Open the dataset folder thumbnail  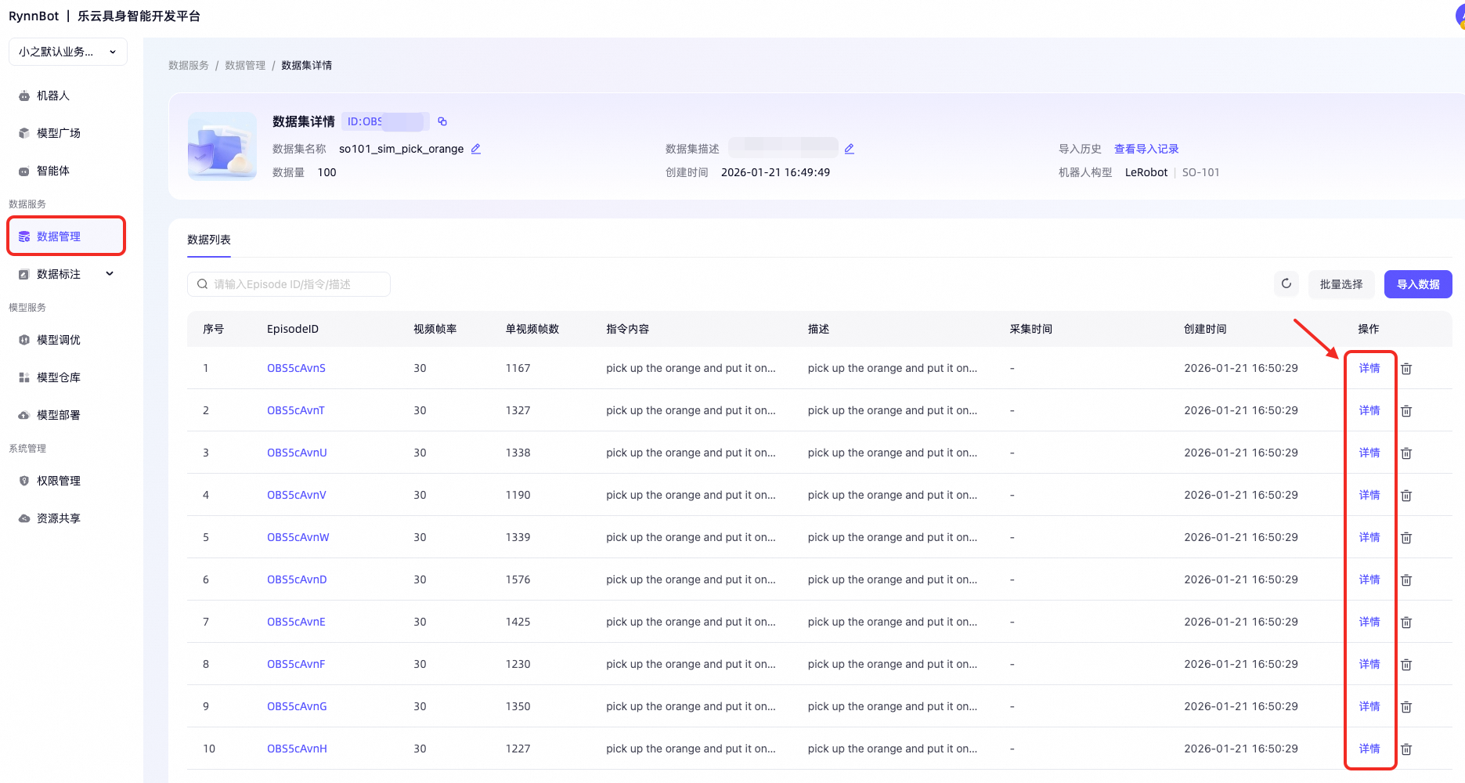point(222,146)
